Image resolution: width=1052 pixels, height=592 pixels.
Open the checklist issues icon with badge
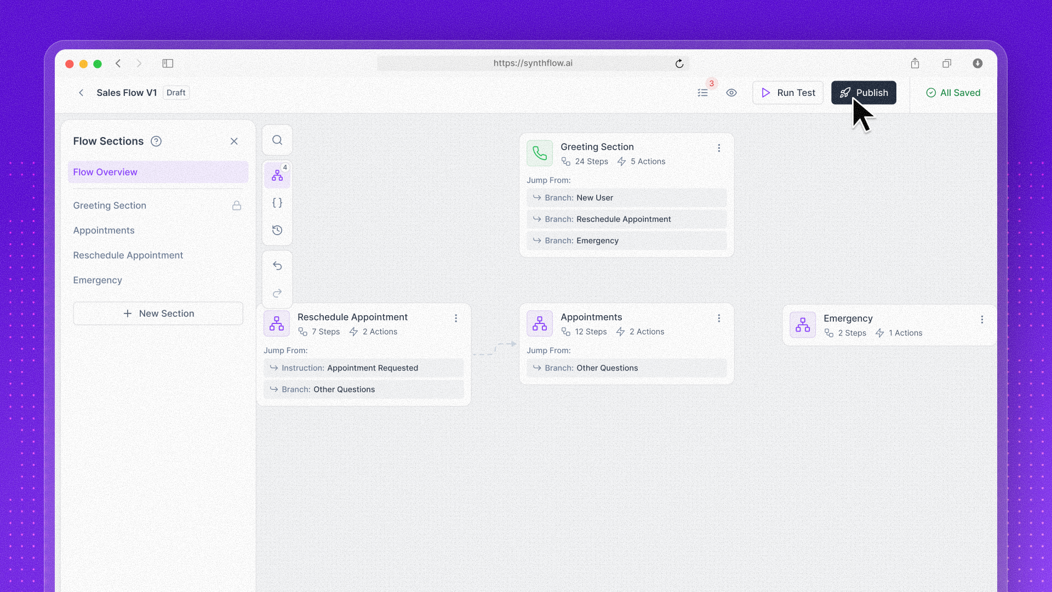703,93
